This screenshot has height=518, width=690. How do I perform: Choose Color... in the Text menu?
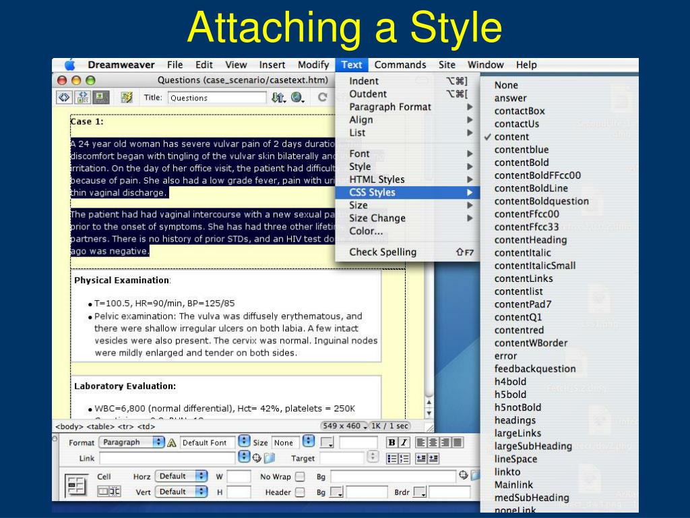(408, 231)
